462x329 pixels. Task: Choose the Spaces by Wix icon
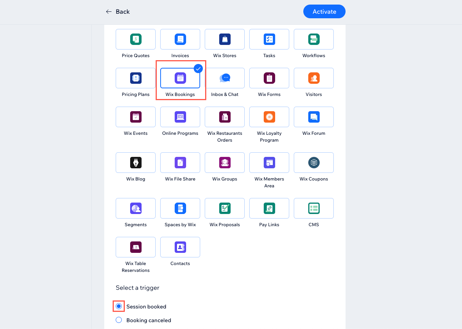click(x=180, y=208)
